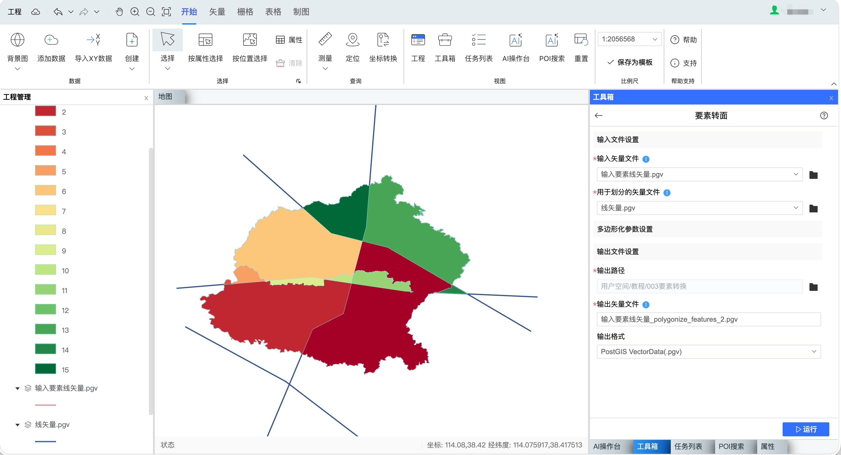This screenshot has width=841, height=455.
Task: Browse folder for dividing vector file
Action: (x=813, y=209)
